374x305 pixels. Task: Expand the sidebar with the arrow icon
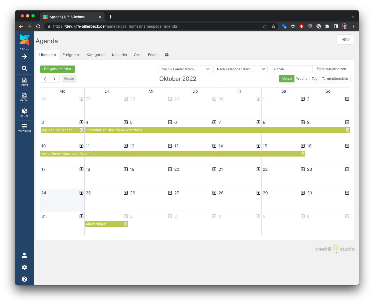pyautogui.click(x=24, y=57)
